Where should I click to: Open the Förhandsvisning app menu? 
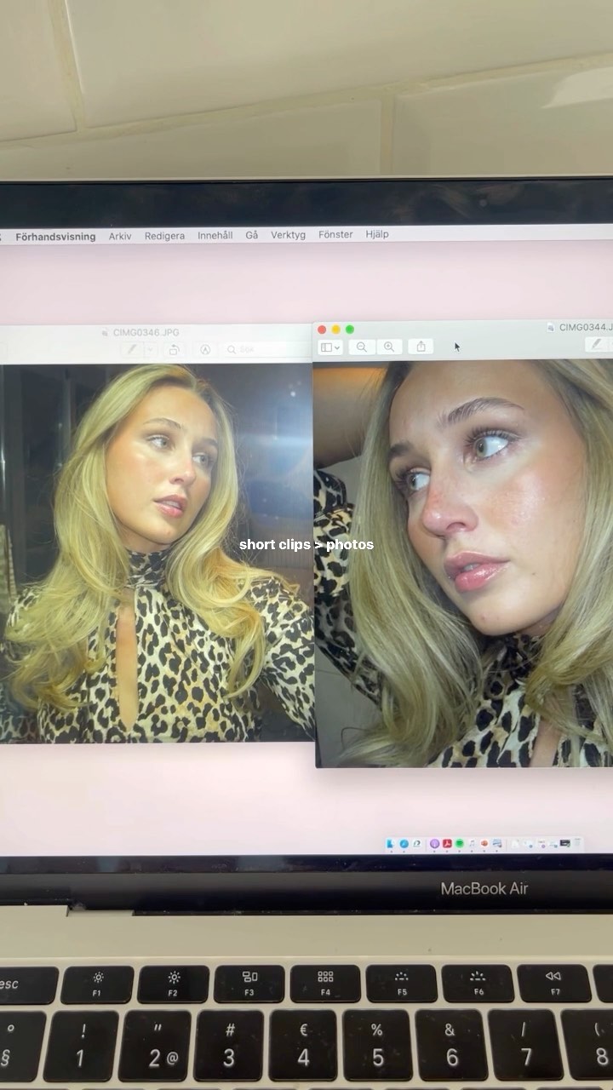coord(55,237)
